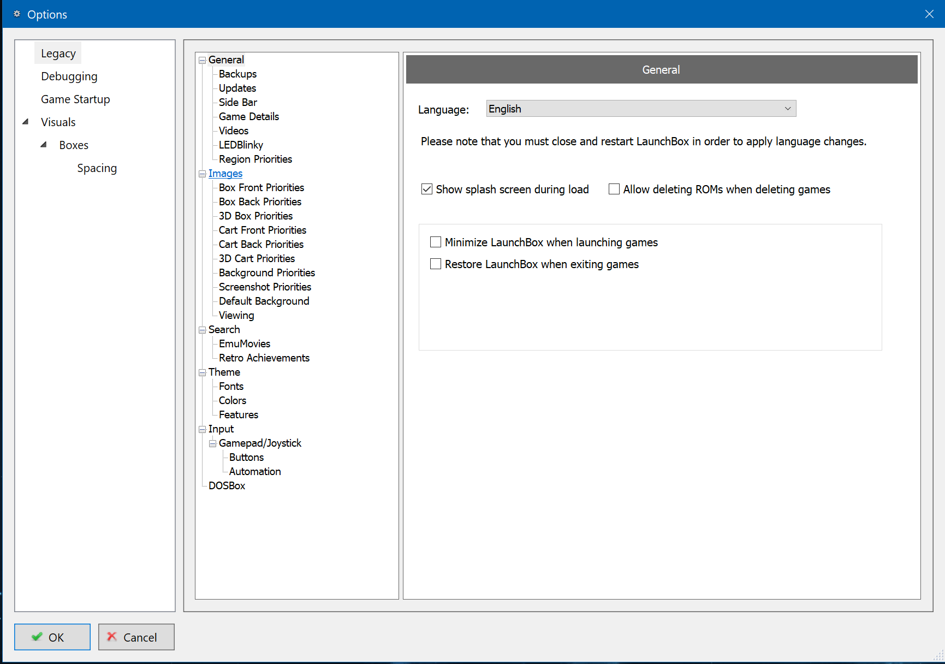Viewport: 945px width, 664px height.
Task: Close the Options window
Action: coord(929,14)
